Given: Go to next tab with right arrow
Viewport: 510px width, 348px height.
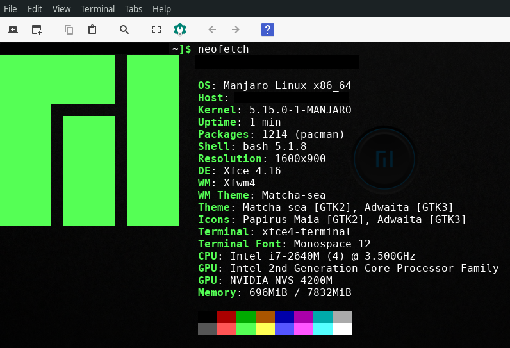Looking at the screenshot, I should [x=236, y=29].
